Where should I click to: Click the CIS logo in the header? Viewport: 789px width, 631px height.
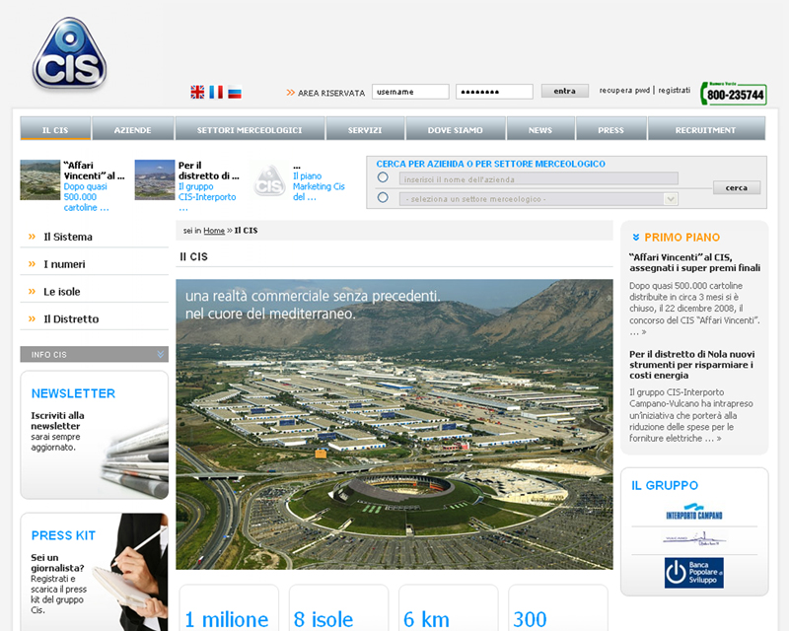[x=69, y=54]
